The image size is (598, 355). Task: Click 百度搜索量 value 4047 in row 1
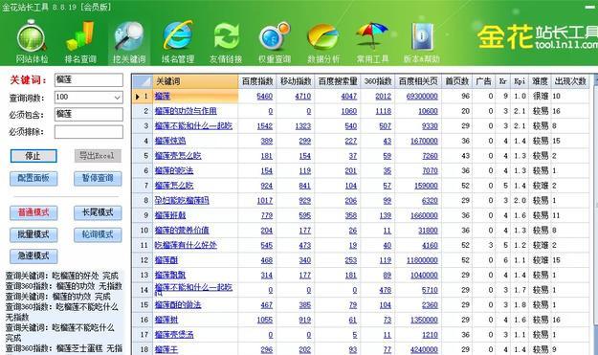(349, 96)
